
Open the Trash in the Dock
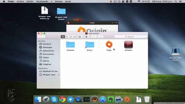[147, 99]
